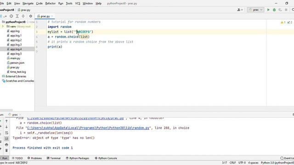Open the user account icon dropdown in toolbar
This screenshot has height=165, width=294.
240,10
